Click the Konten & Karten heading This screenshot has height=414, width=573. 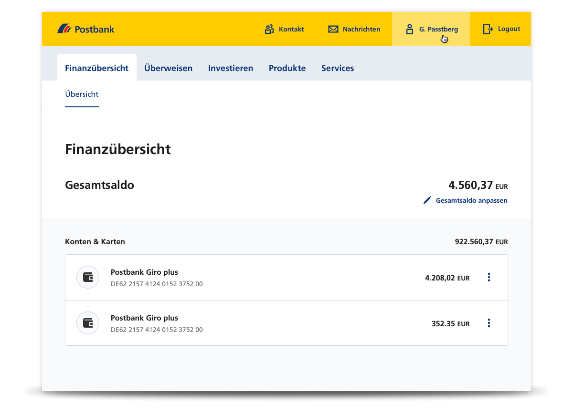pyautogui.click(x=95, y=242)
